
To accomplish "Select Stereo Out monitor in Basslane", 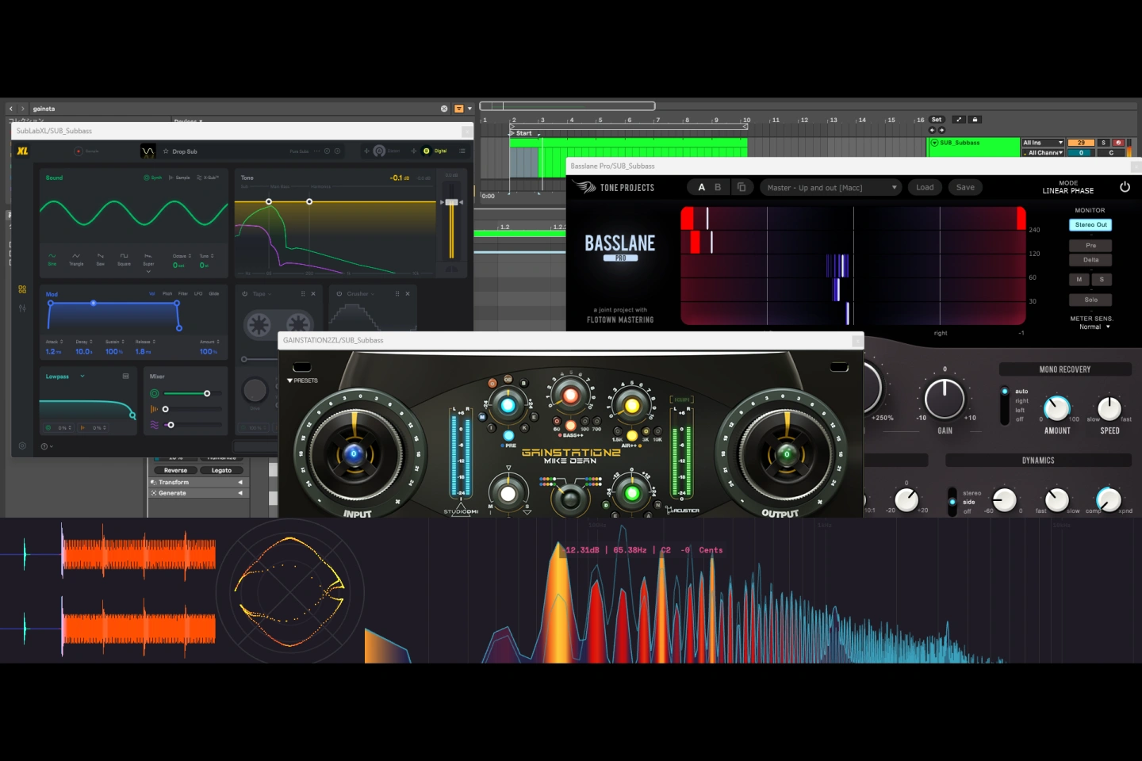I will click(1090, 225).
